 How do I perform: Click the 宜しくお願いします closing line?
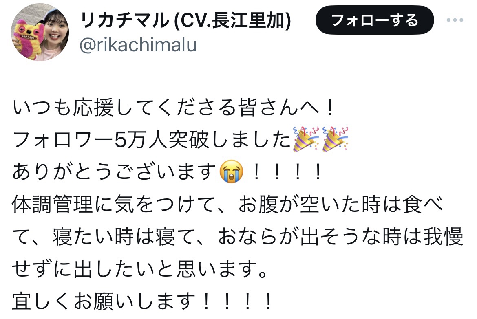(x=142, y=301)
